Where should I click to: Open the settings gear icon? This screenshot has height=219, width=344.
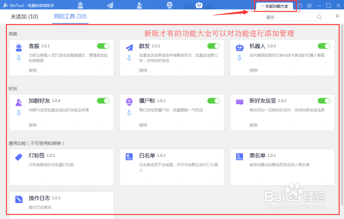(x=309, y=6)
